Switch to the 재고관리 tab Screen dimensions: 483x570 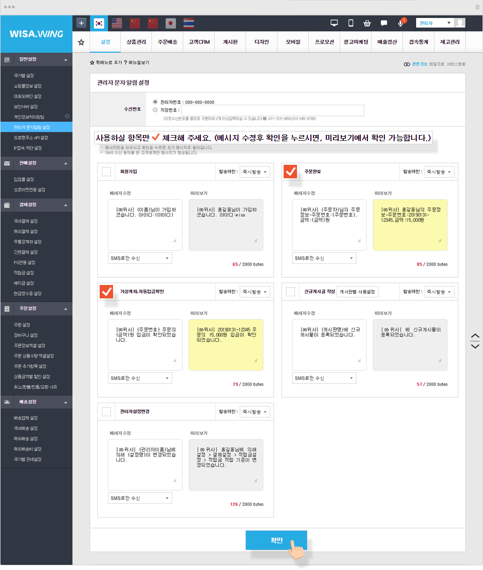[x=450, y=42]
